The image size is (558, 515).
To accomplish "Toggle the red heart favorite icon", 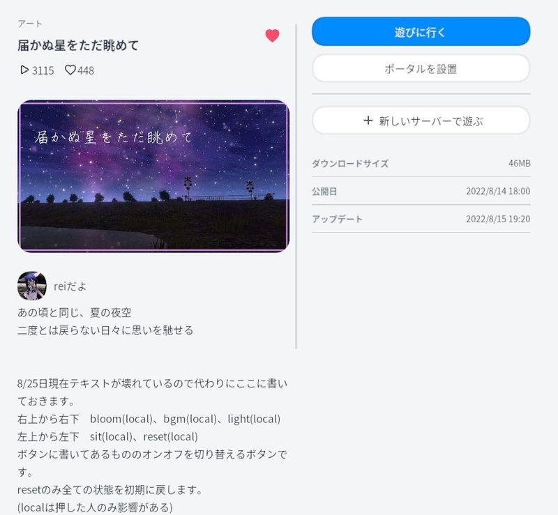I will point(272,36).
